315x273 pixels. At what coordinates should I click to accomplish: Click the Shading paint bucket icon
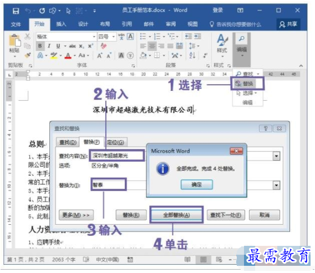pyautogui.click(x=143, y=55)
